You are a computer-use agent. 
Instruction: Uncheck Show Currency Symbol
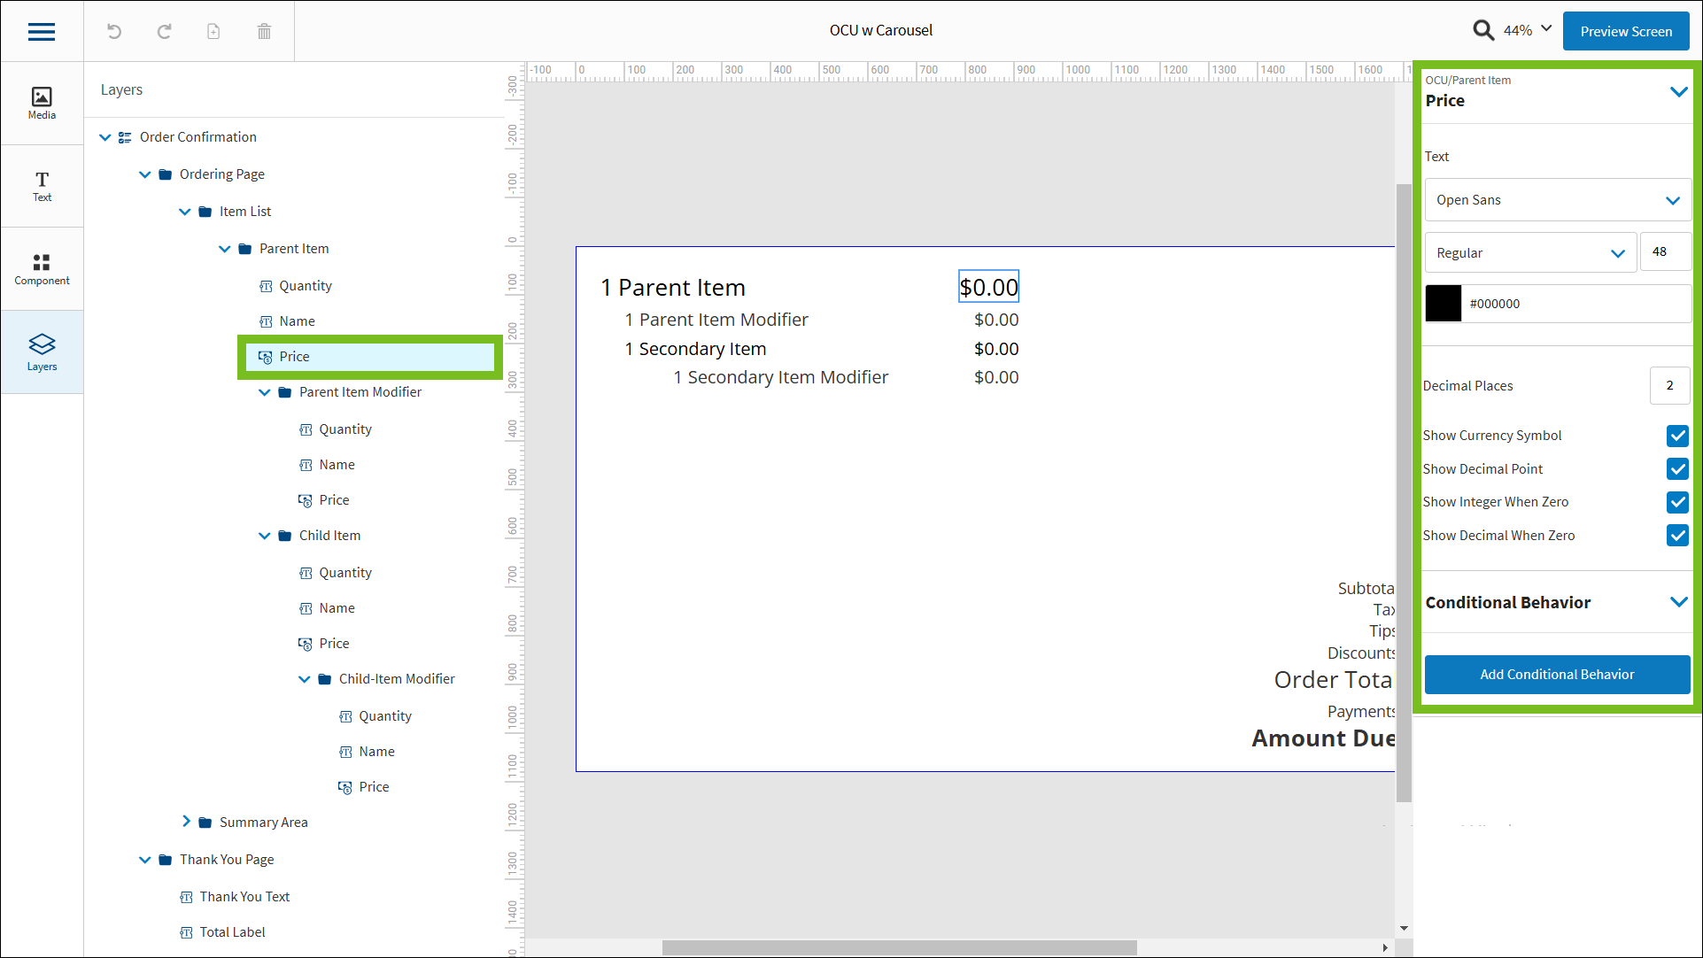[1677, 436]
